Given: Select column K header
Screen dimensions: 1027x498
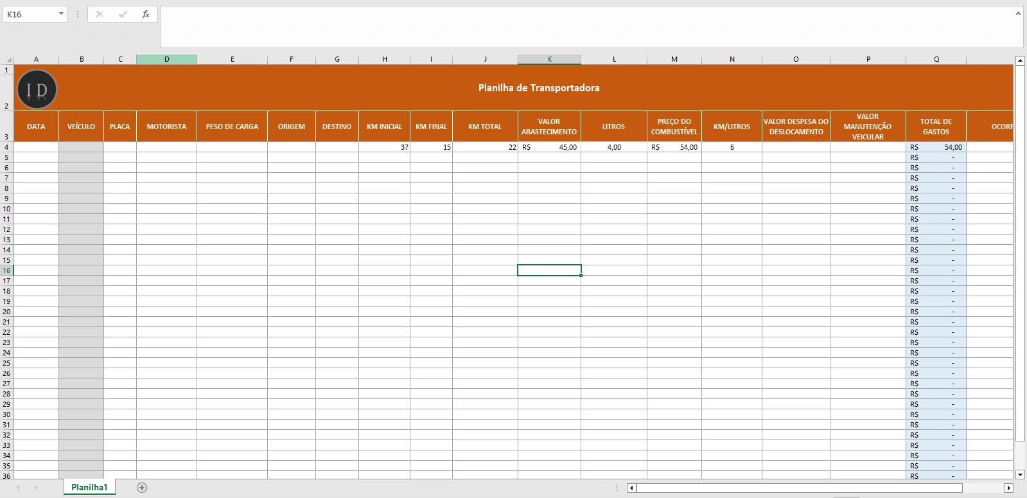Looking at the screenshot, I should click(x=550, y=59).
